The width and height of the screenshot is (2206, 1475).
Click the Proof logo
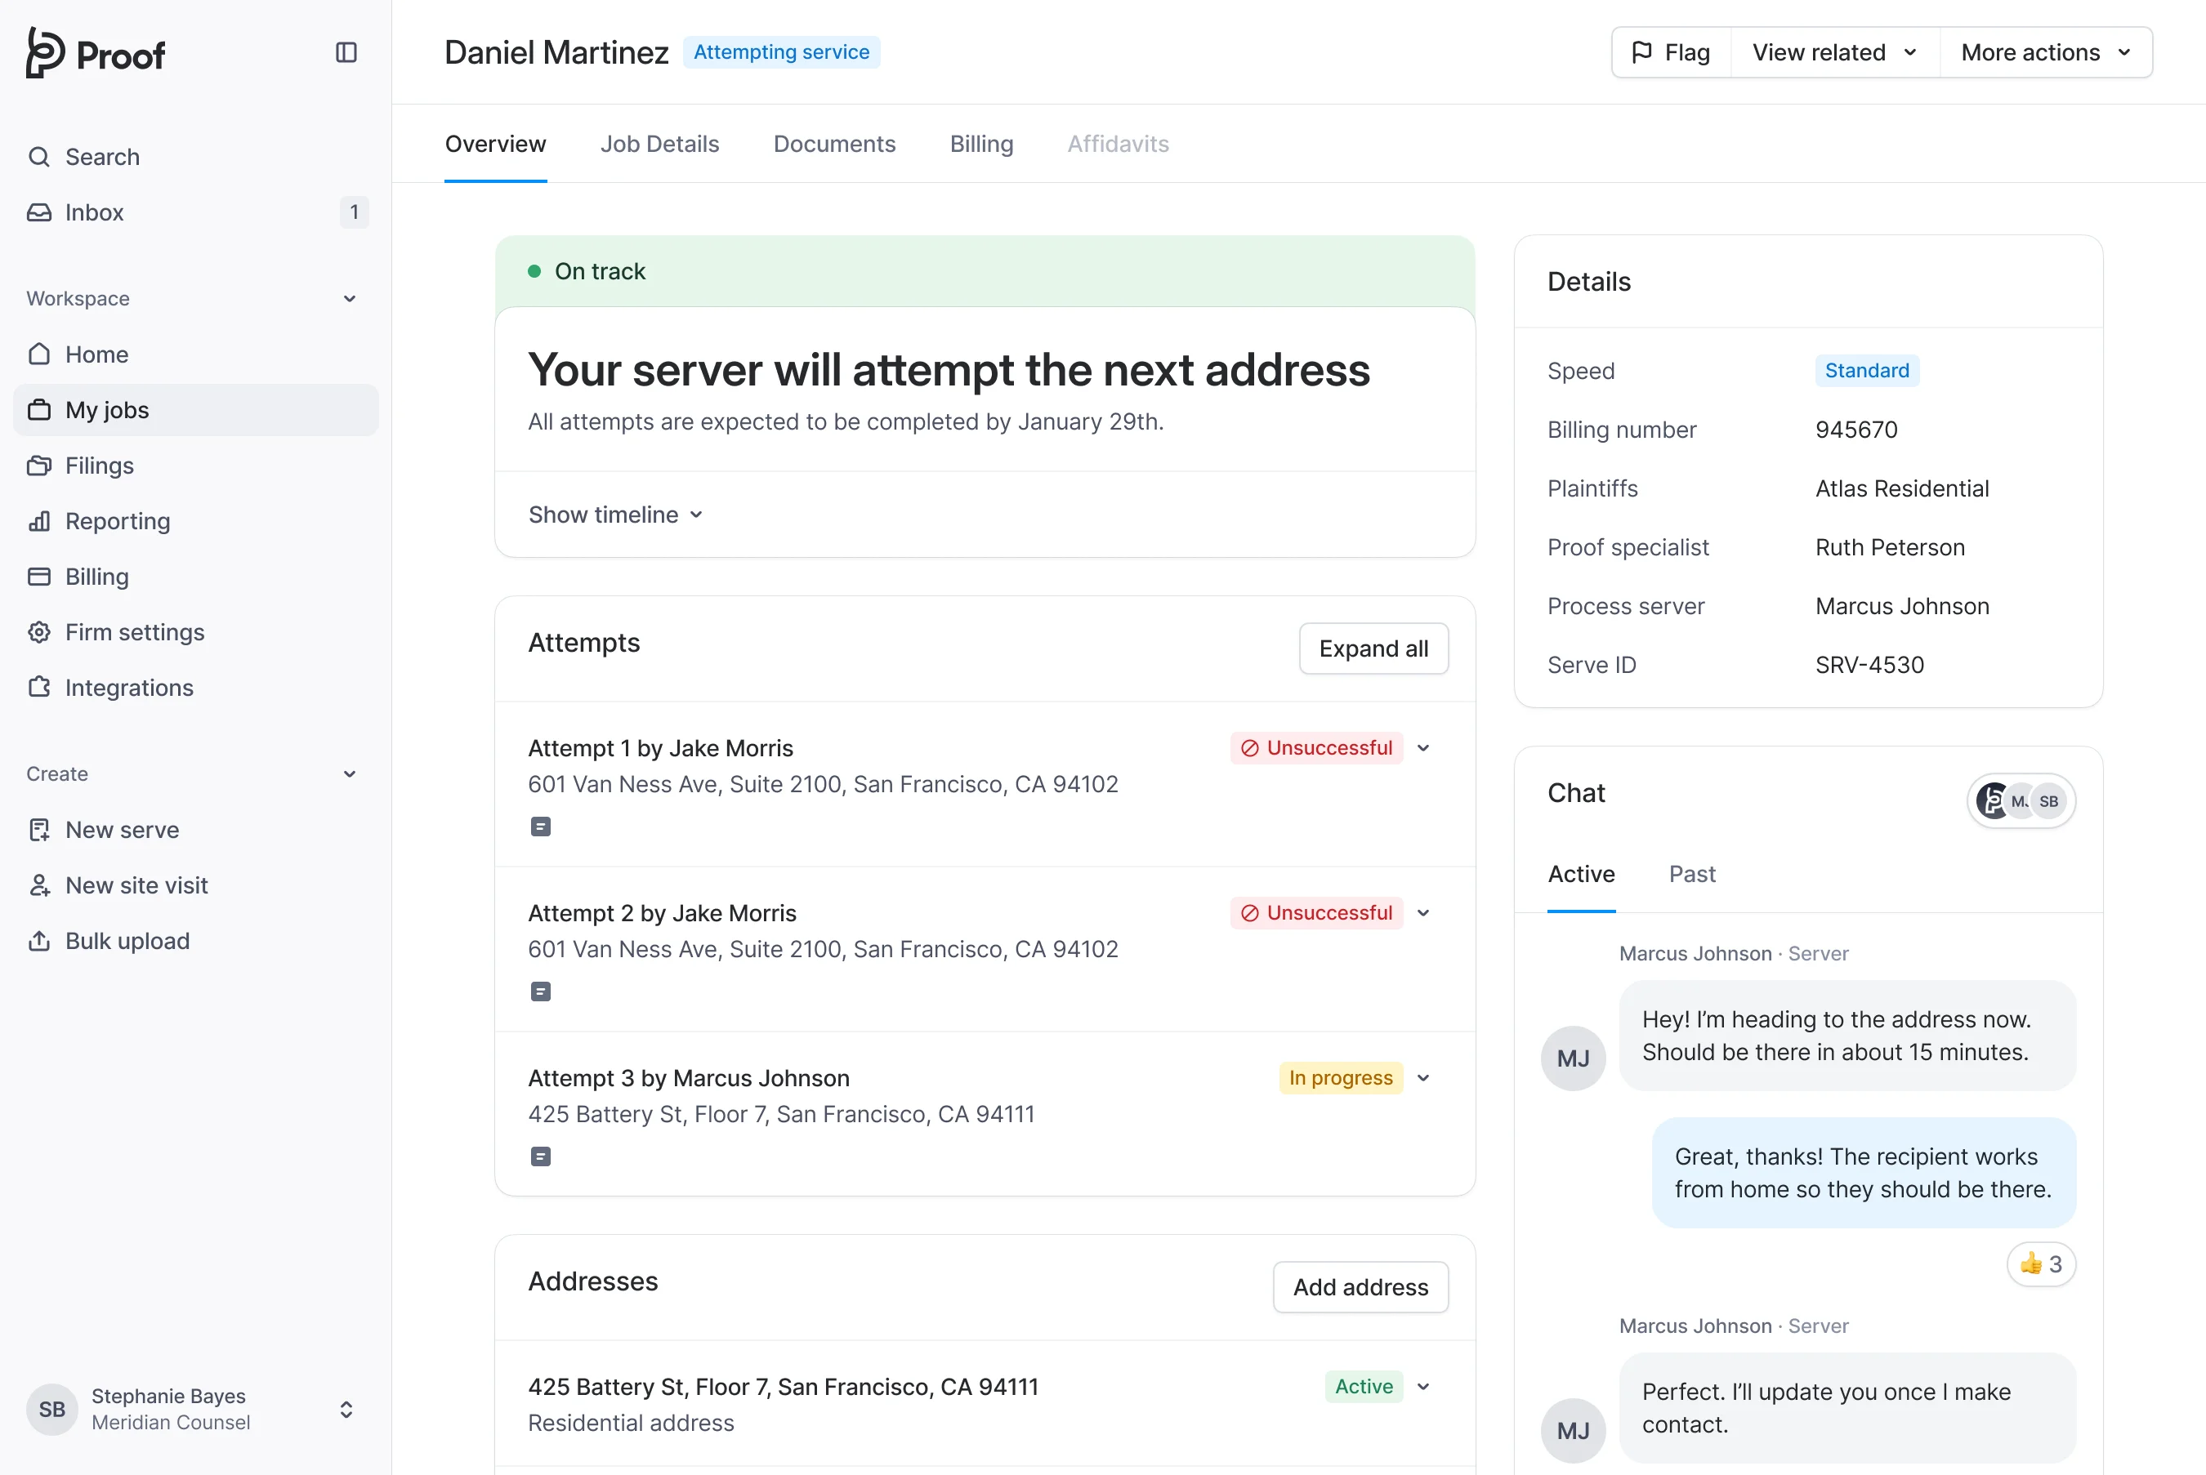tap(95, 52)
